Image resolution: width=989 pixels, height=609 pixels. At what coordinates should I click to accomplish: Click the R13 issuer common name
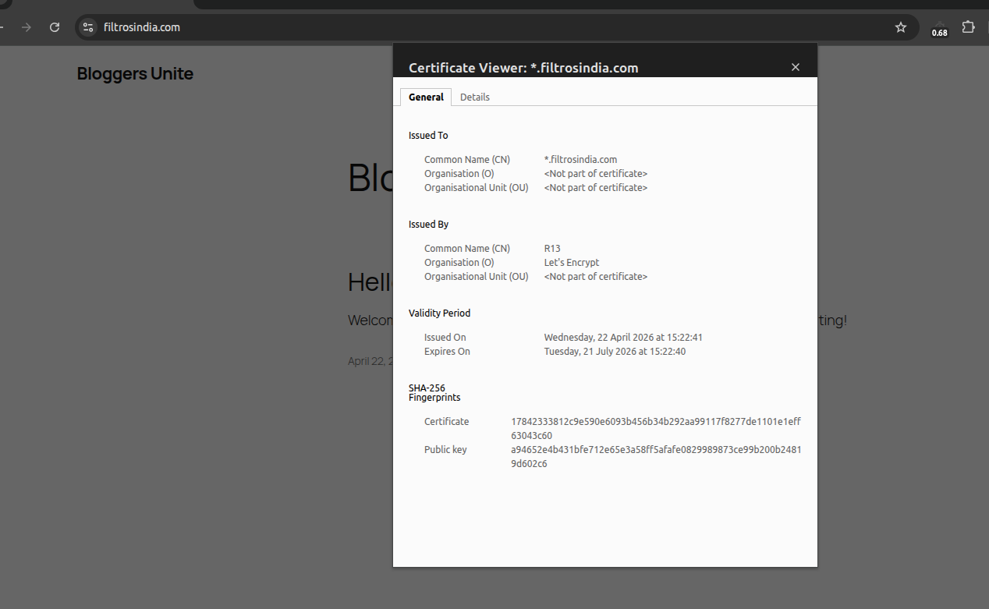(x=552, y=249)
